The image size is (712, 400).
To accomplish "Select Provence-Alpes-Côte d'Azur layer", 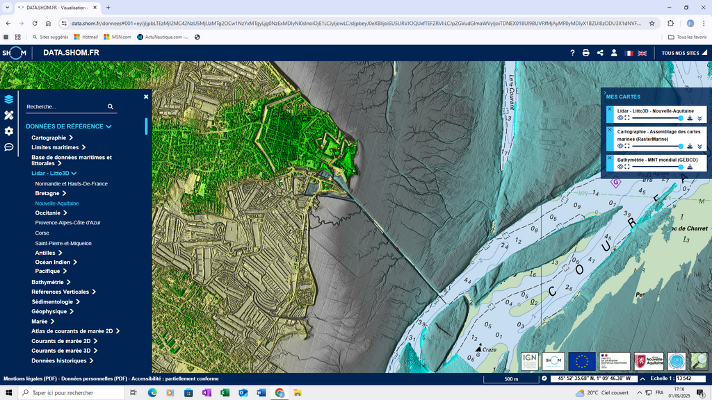I will pyautogui.click(x=67, y=223).
